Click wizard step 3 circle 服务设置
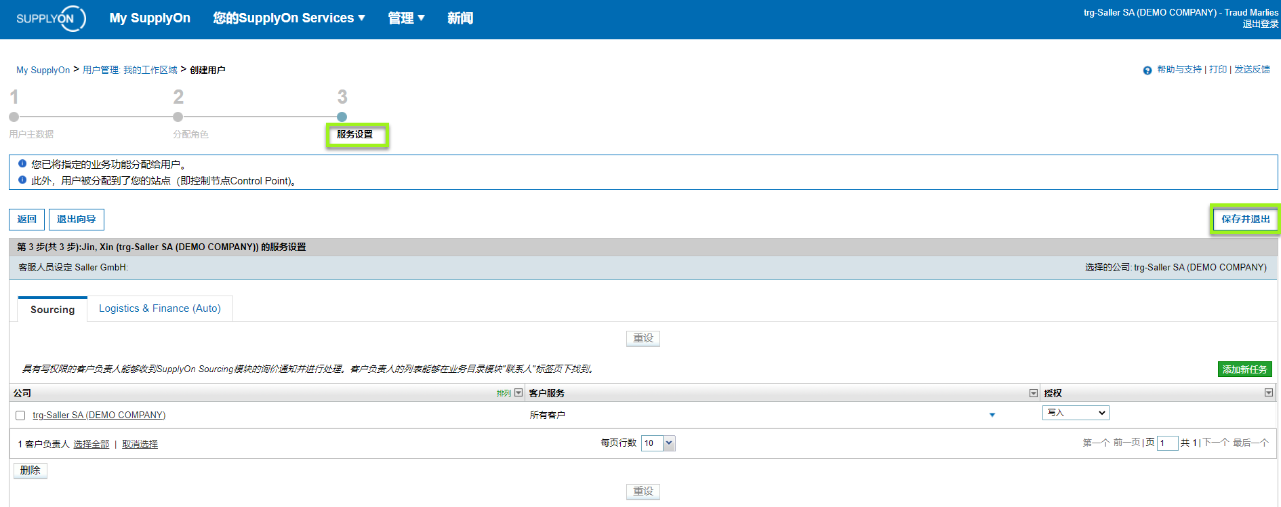The width and height of the screenshot is (1281, 507). tap(342, 117)
